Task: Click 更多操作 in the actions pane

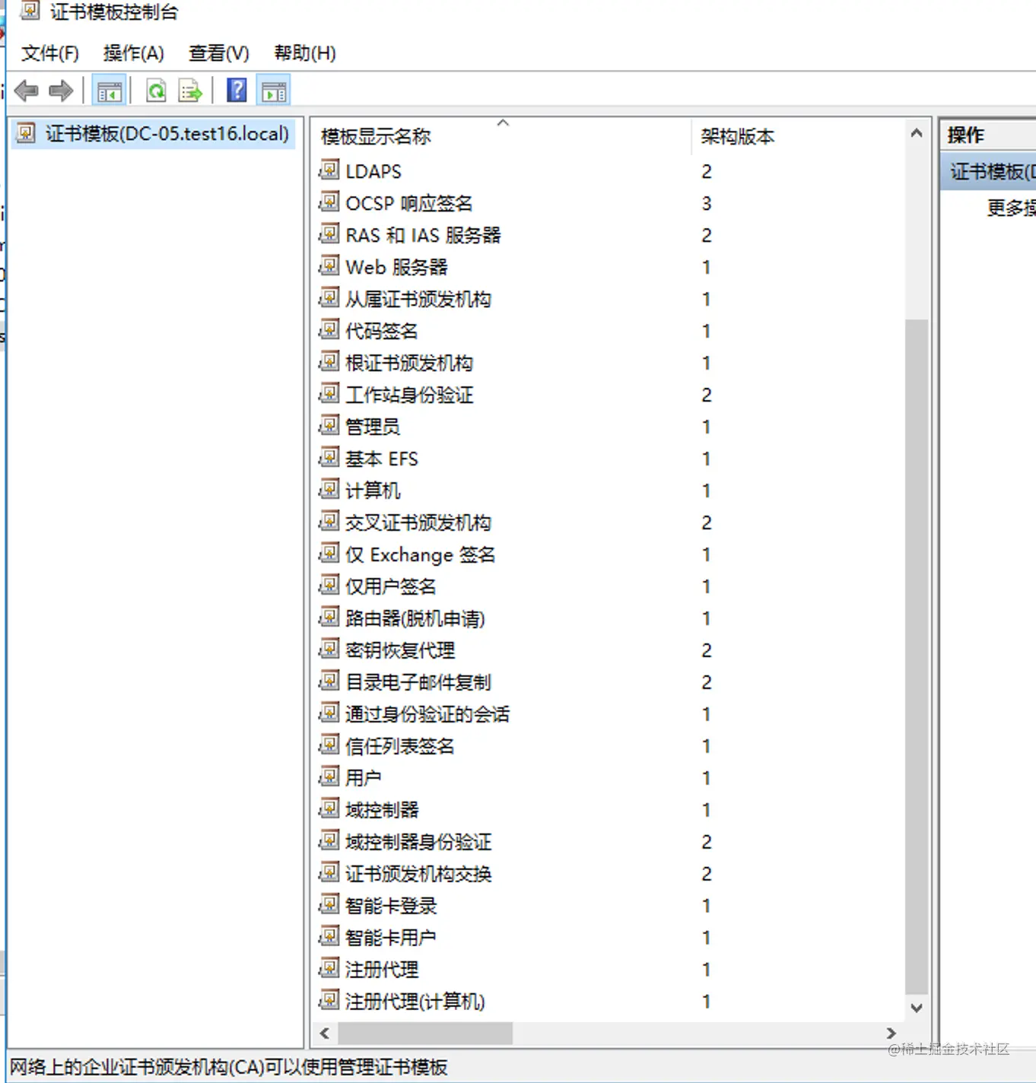Action: pos(1011,208)
